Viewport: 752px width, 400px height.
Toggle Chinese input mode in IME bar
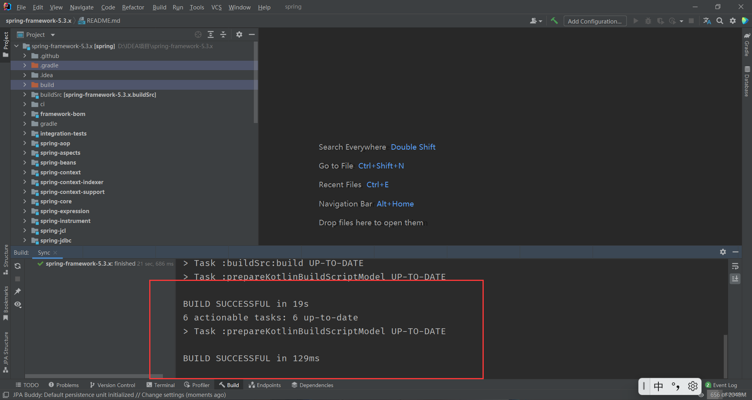tap(658, 386)
